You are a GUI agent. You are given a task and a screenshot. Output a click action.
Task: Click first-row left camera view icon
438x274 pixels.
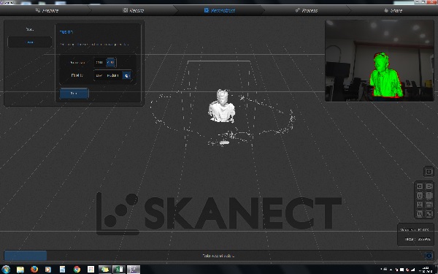coord(420,186)
